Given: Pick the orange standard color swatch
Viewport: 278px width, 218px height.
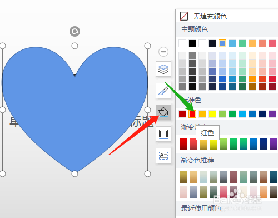Looking at the screenshot, I should click(202, 114).
